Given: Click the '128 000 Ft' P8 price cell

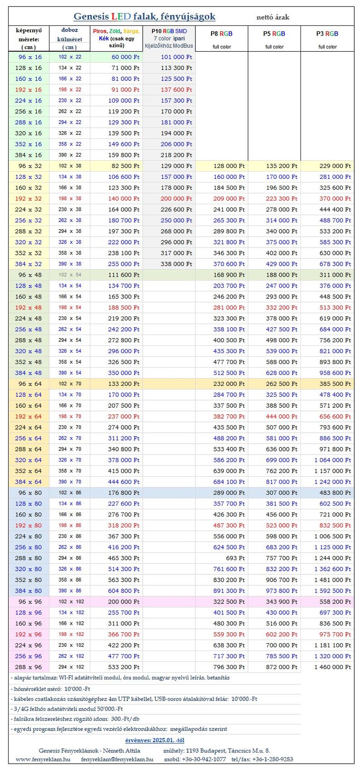Looking at the screenshot, I should click(222, 166).
